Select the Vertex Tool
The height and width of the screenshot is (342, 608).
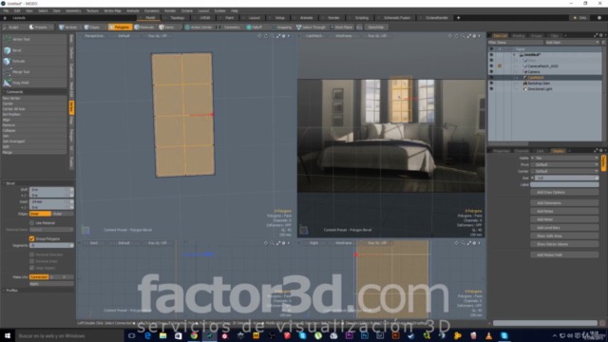(x=34, y=39)
